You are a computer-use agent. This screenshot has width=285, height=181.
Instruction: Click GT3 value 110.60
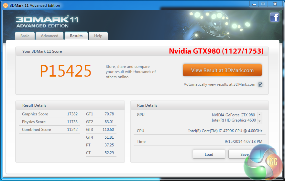click(108, 130)
